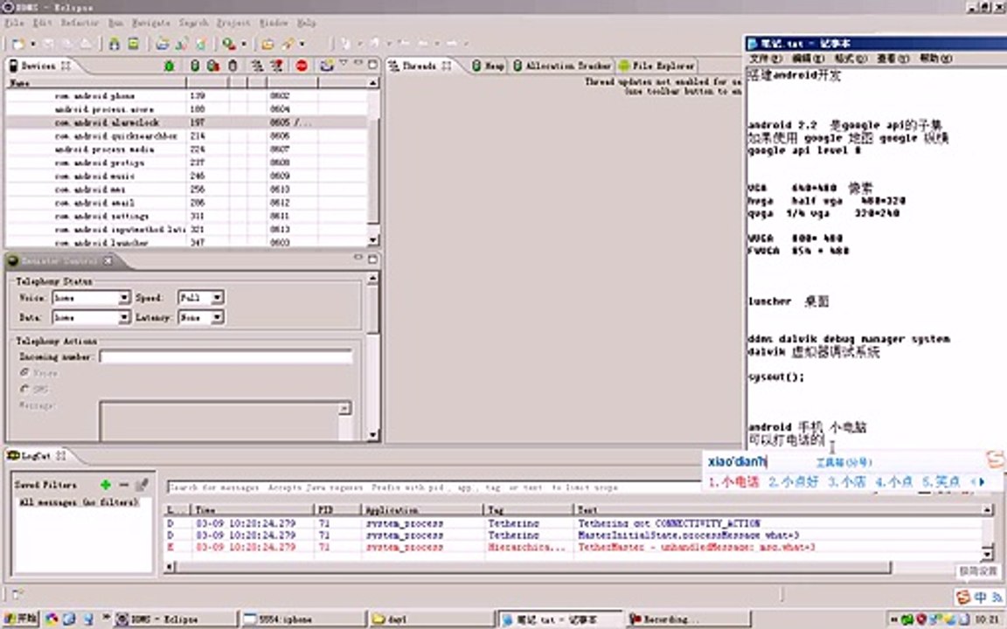Open the Latency dropdown set to None

coord(217,318)
